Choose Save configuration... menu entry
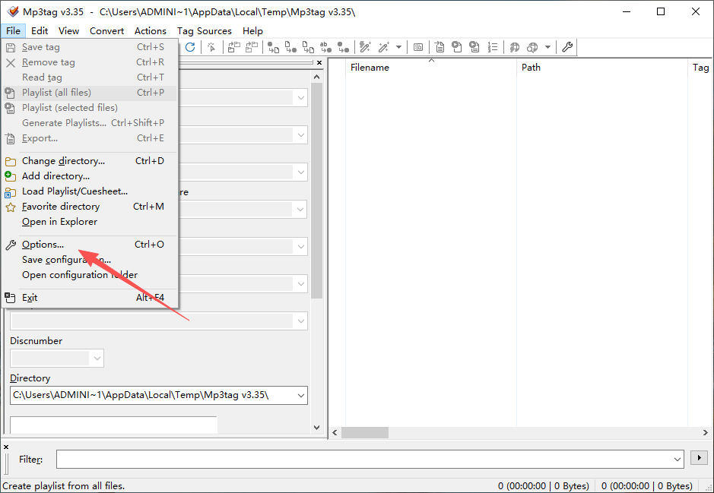Viewport: 714px width, 493px height. [x=89, y=260]
